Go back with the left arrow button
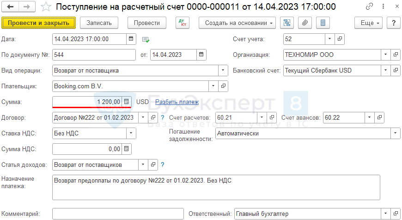402x220 pixels. [x=10, y=7]
